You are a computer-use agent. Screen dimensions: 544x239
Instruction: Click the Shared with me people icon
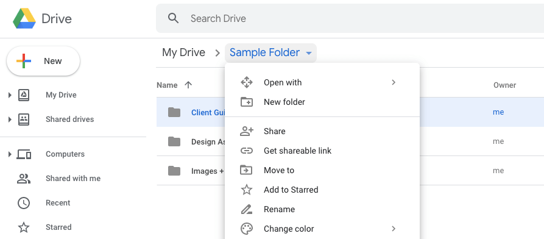click(24, 179)
